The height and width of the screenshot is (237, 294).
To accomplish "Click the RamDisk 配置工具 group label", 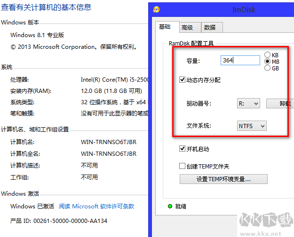I will click(191, 43).
